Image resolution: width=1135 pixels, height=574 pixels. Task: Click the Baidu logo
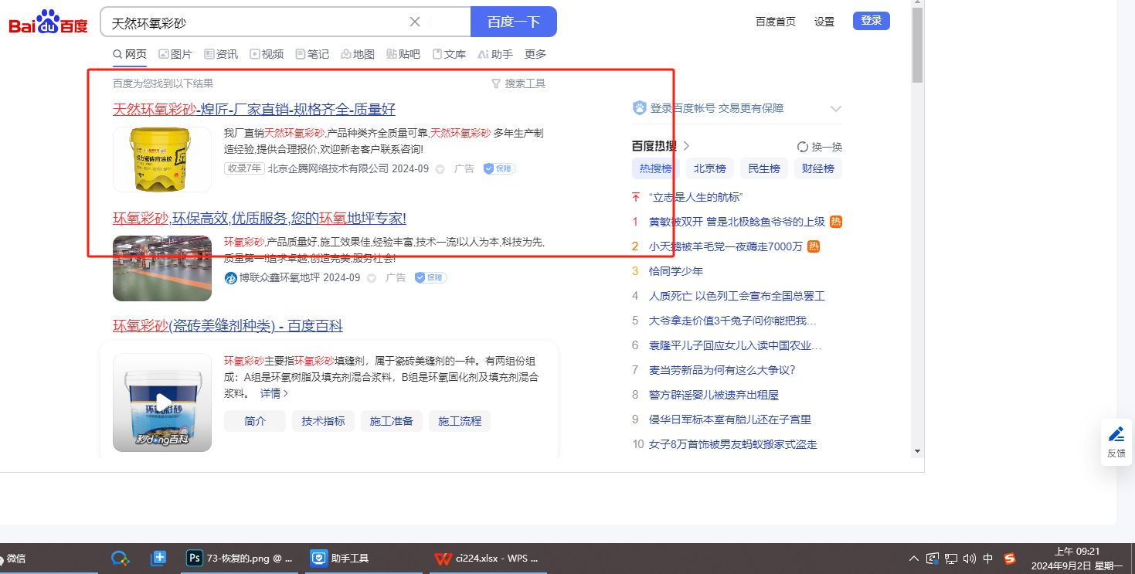coord(48,22)
